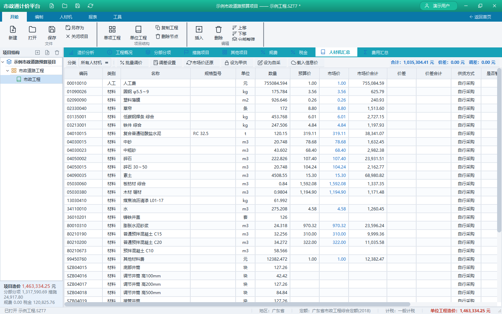Click 删除节点 in ribbon
This screenshot has height=314, width=502.
point(167,36)
